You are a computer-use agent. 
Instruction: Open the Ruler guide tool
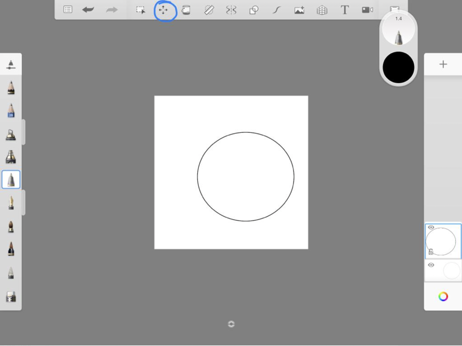(209, 10)
